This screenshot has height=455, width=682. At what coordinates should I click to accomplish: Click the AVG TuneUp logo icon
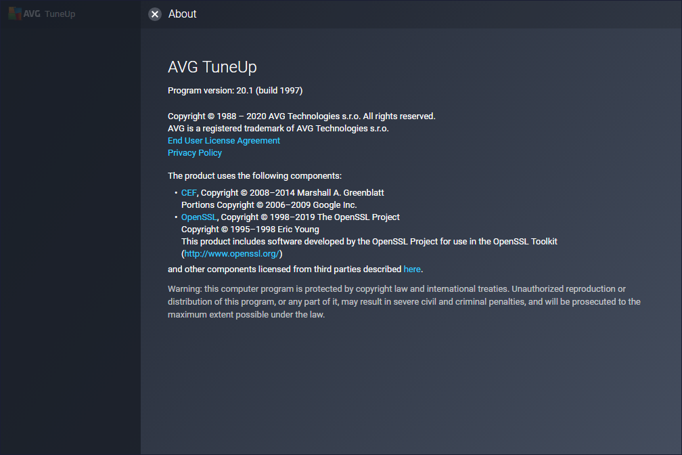pos(15,14)
